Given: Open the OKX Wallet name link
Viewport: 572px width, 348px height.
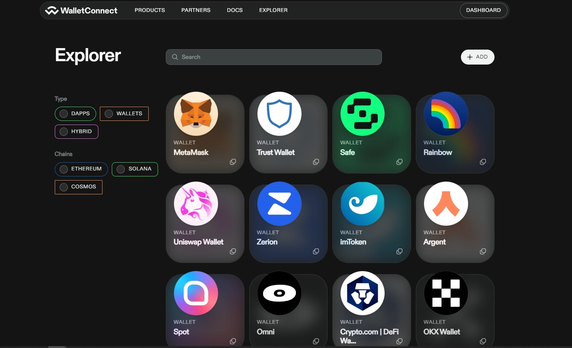Looking at the screenshot, I should click(442, 332).
